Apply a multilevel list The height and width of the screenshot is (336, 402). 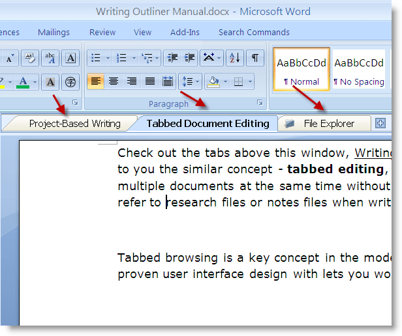click(147, 58)
